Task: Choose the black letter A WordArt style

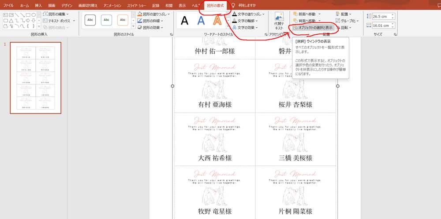Action: (x=185, y=20)
